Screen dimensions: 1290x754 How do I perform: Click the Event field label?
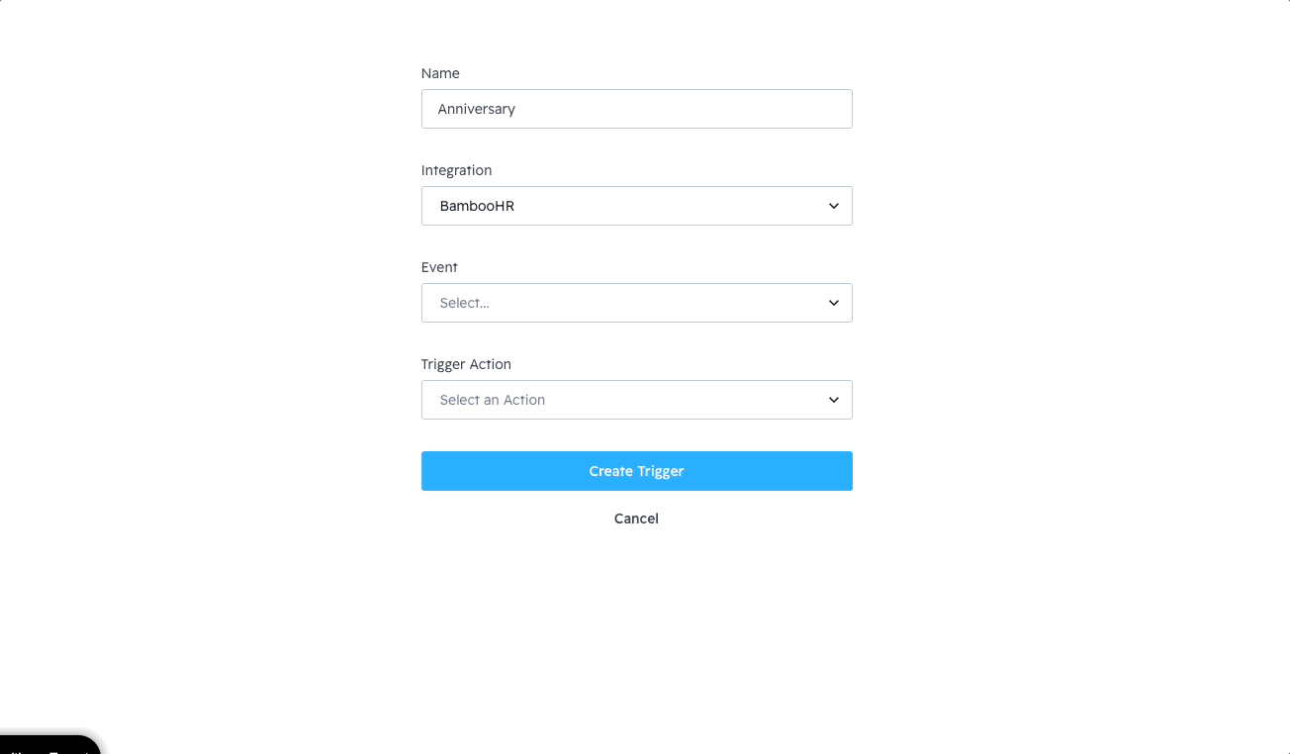point(439,267)
